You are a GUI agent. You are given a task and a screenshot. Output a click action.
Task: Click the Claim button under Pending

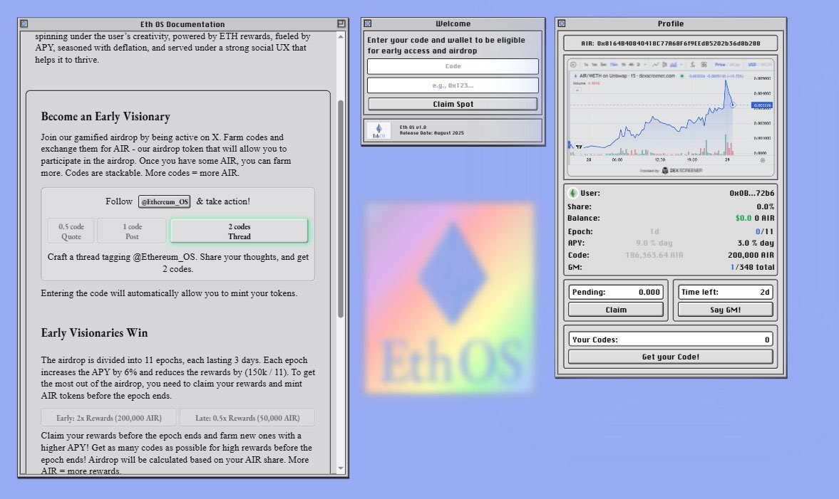pos(616,310)
